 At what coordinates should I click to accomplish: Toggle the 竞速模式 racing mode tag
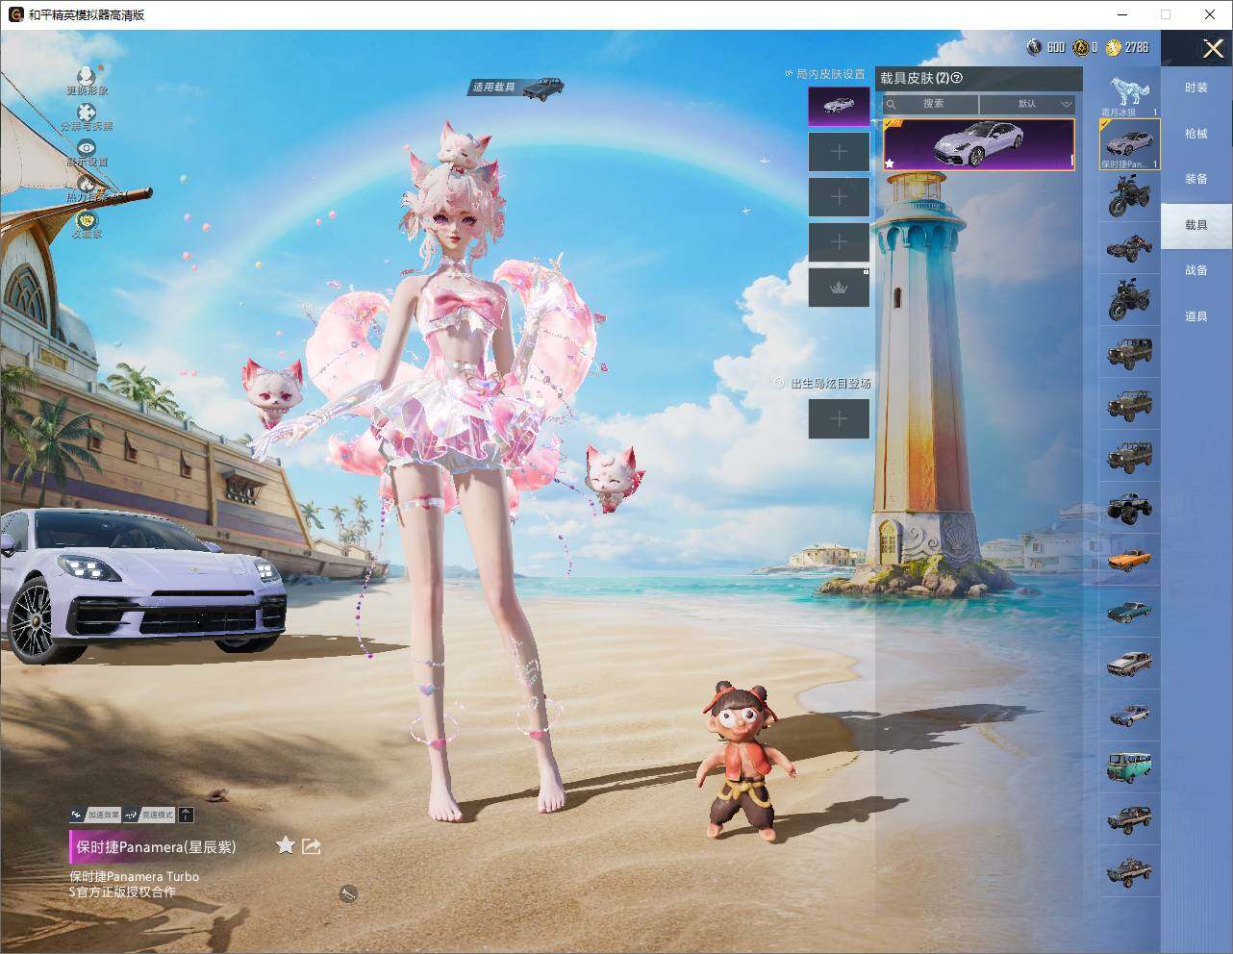point(151,815)
